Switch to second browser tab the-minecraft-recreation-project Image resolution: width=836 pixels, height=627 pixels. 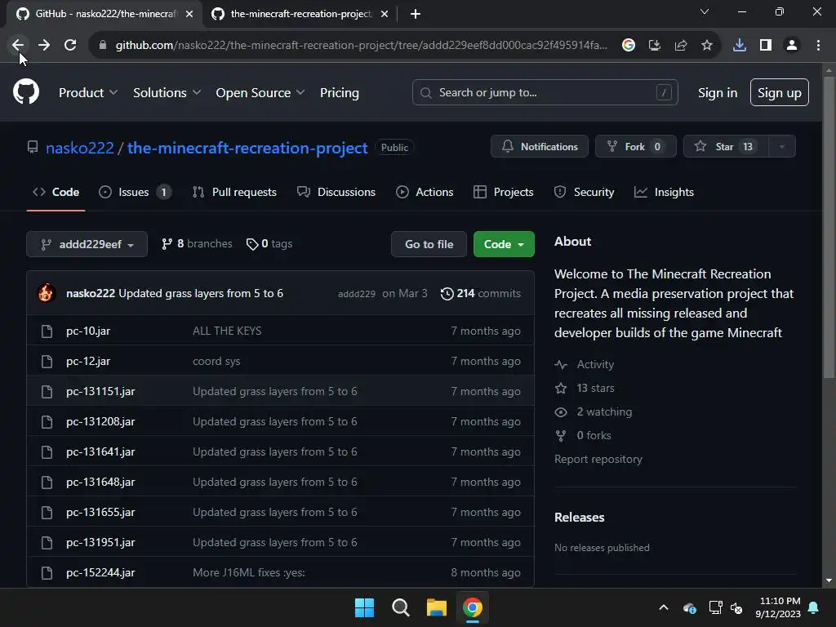point(299,14)
